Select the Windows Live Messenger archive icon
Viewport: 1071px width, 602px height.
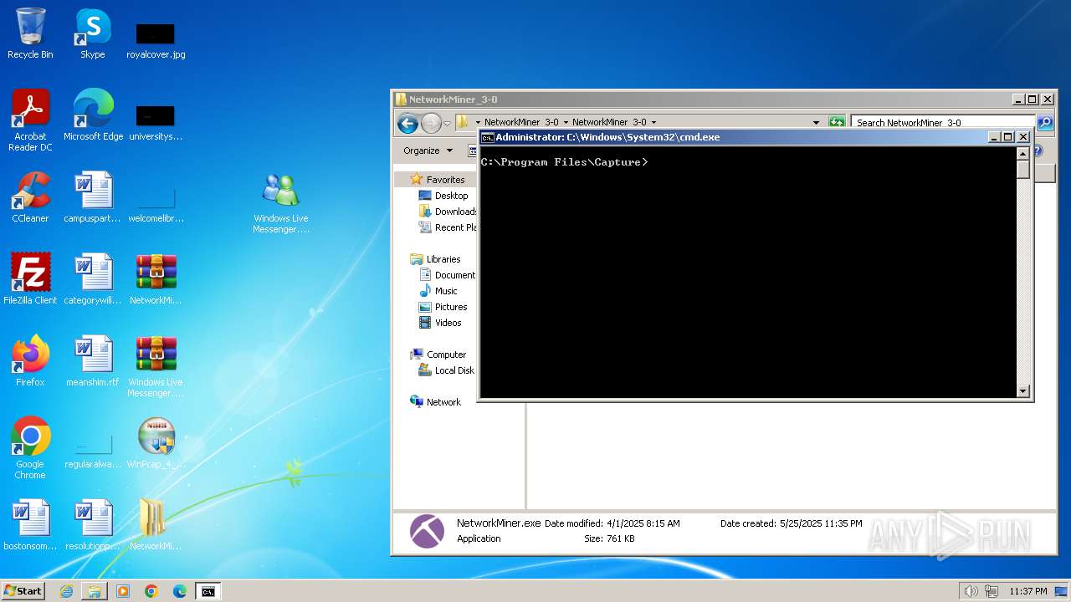tap(156, 366)
